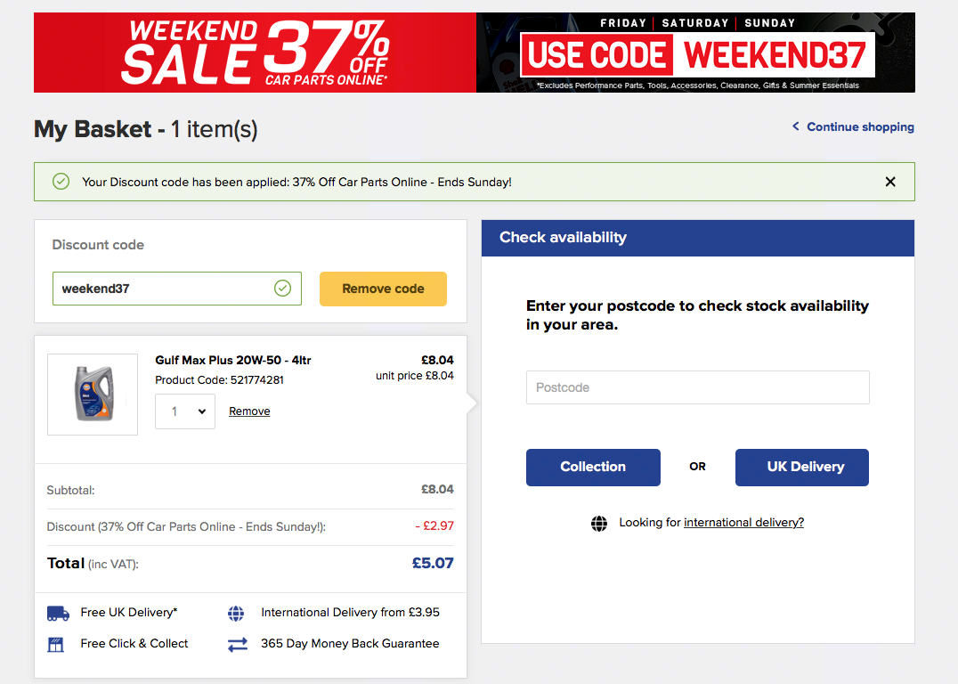Click the 365 Day Money Back arrows icon

(238, 644)
